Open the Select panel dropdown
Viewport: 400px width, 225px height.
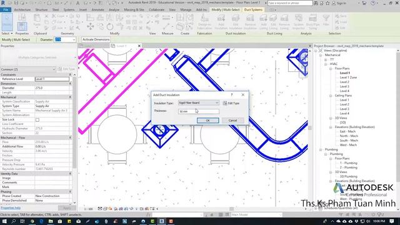[7, 33]
